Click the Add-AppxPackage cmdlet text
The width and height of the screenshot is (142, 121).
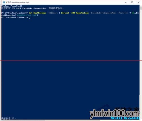tap(80, 13)
